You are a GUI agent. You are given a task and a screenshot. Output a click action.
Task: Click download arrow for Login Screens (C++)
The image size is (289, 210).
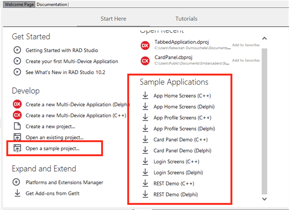(x=145, y=161)
